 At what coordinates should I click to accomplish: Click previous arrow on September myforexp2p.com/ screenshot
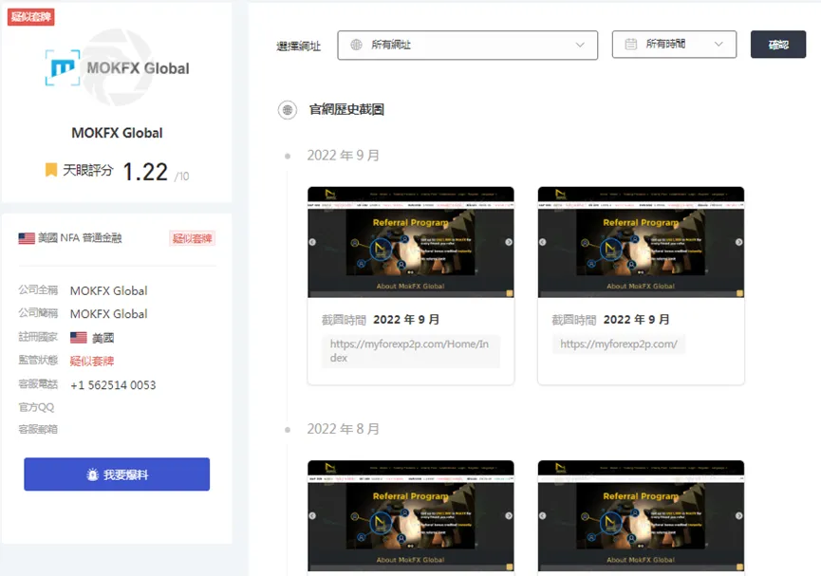coord(543,242)
